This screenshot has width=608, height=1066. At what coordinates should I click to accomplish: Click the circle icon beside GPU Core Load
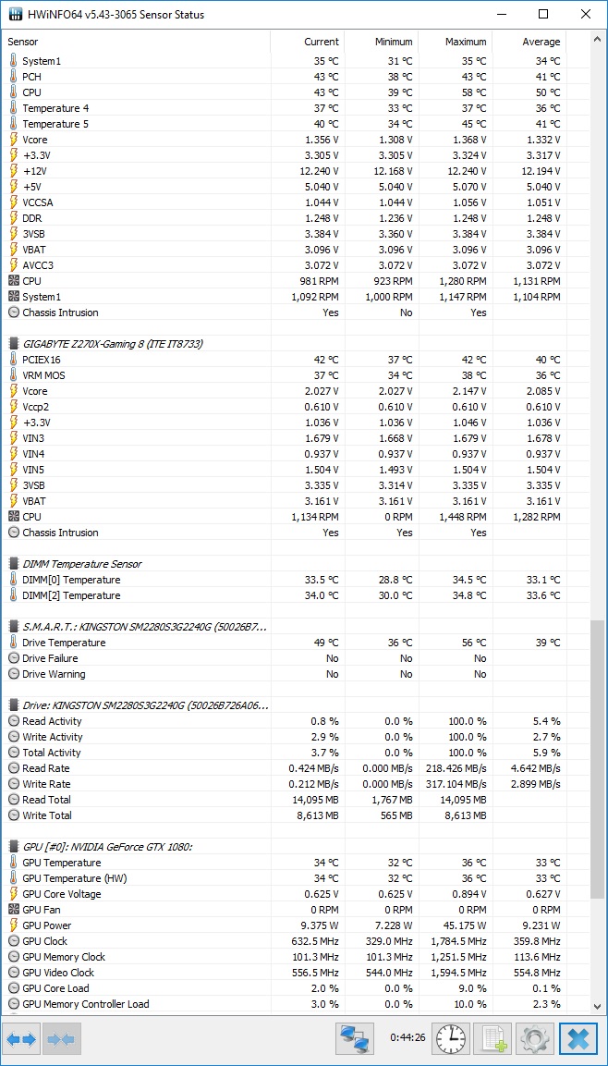pos(14,987)
